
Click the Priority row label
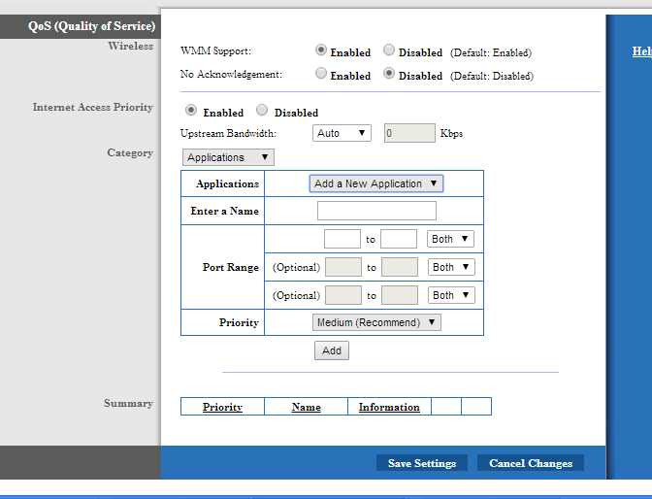239,322
